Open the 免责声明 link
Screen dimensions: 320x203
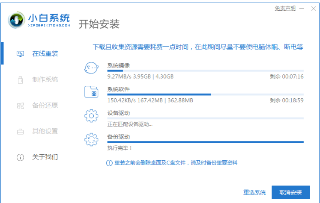(285, 8)
